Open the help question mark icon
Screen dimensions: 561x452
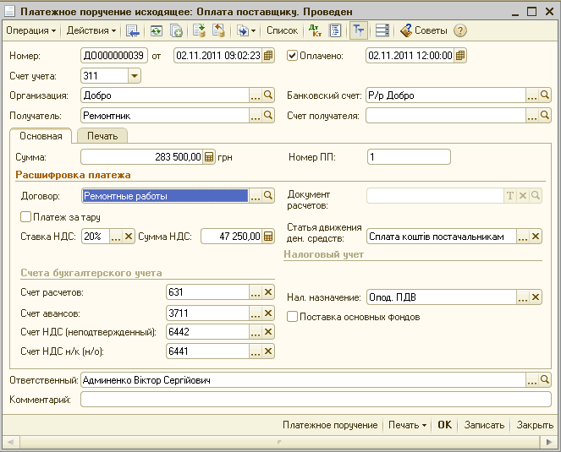point(460,30)
